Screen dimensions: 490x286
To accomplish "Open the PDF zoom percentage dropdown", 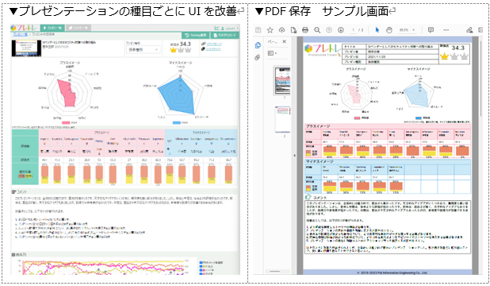I will pos(407,30).
